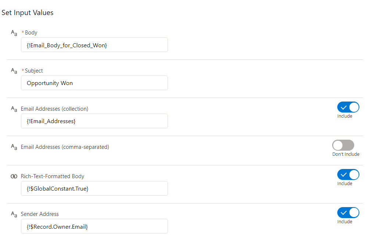Click the boolean icon beside Rich-Text-Formatted Body
This screenshot has height=239, width=370.
click(14, 176)
